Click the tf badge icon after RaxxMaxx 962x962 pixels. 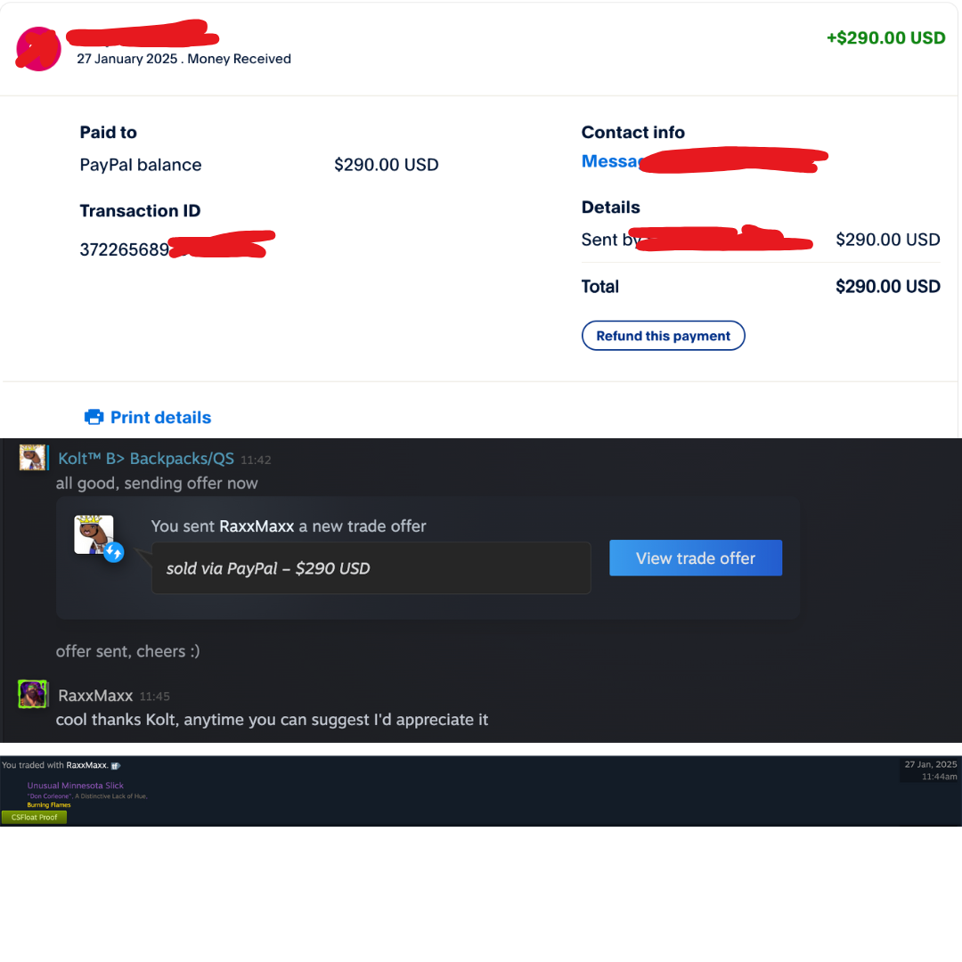click(116, 766)
